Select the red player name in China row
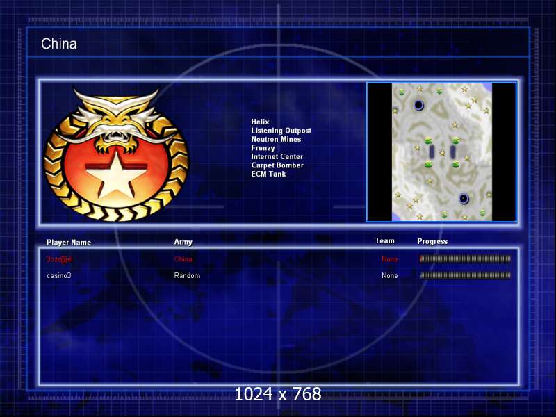Screen dimensions: 556x417 59,259
